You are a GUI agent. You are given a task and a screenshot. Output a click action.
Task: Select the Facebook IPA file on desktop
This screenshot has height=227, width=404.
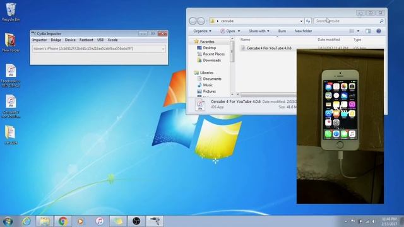point(11,75)
